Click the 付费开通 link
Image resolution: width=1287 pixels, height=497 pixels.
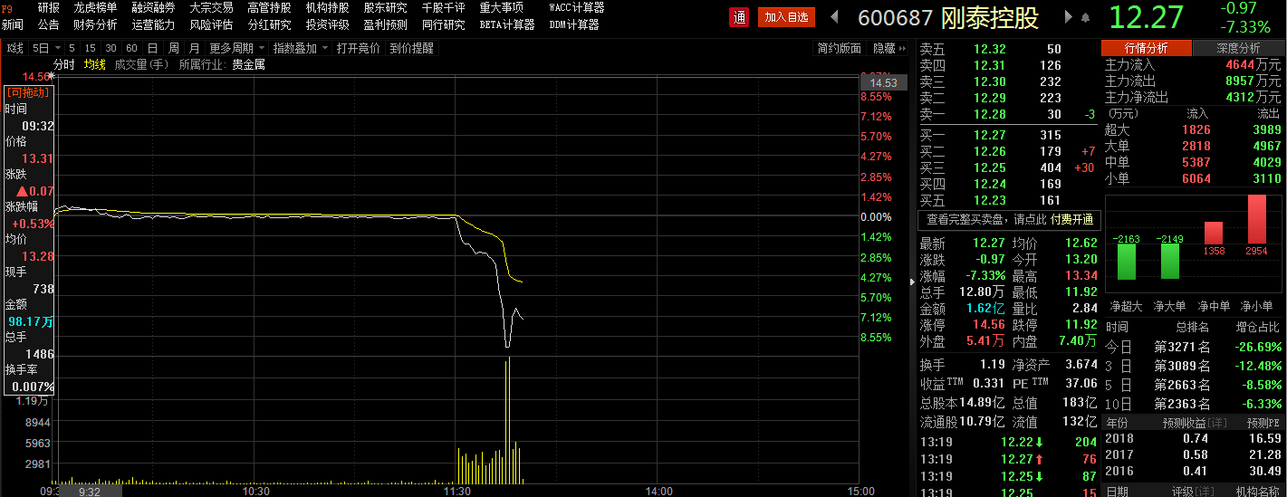click(x=1071, y=219)
